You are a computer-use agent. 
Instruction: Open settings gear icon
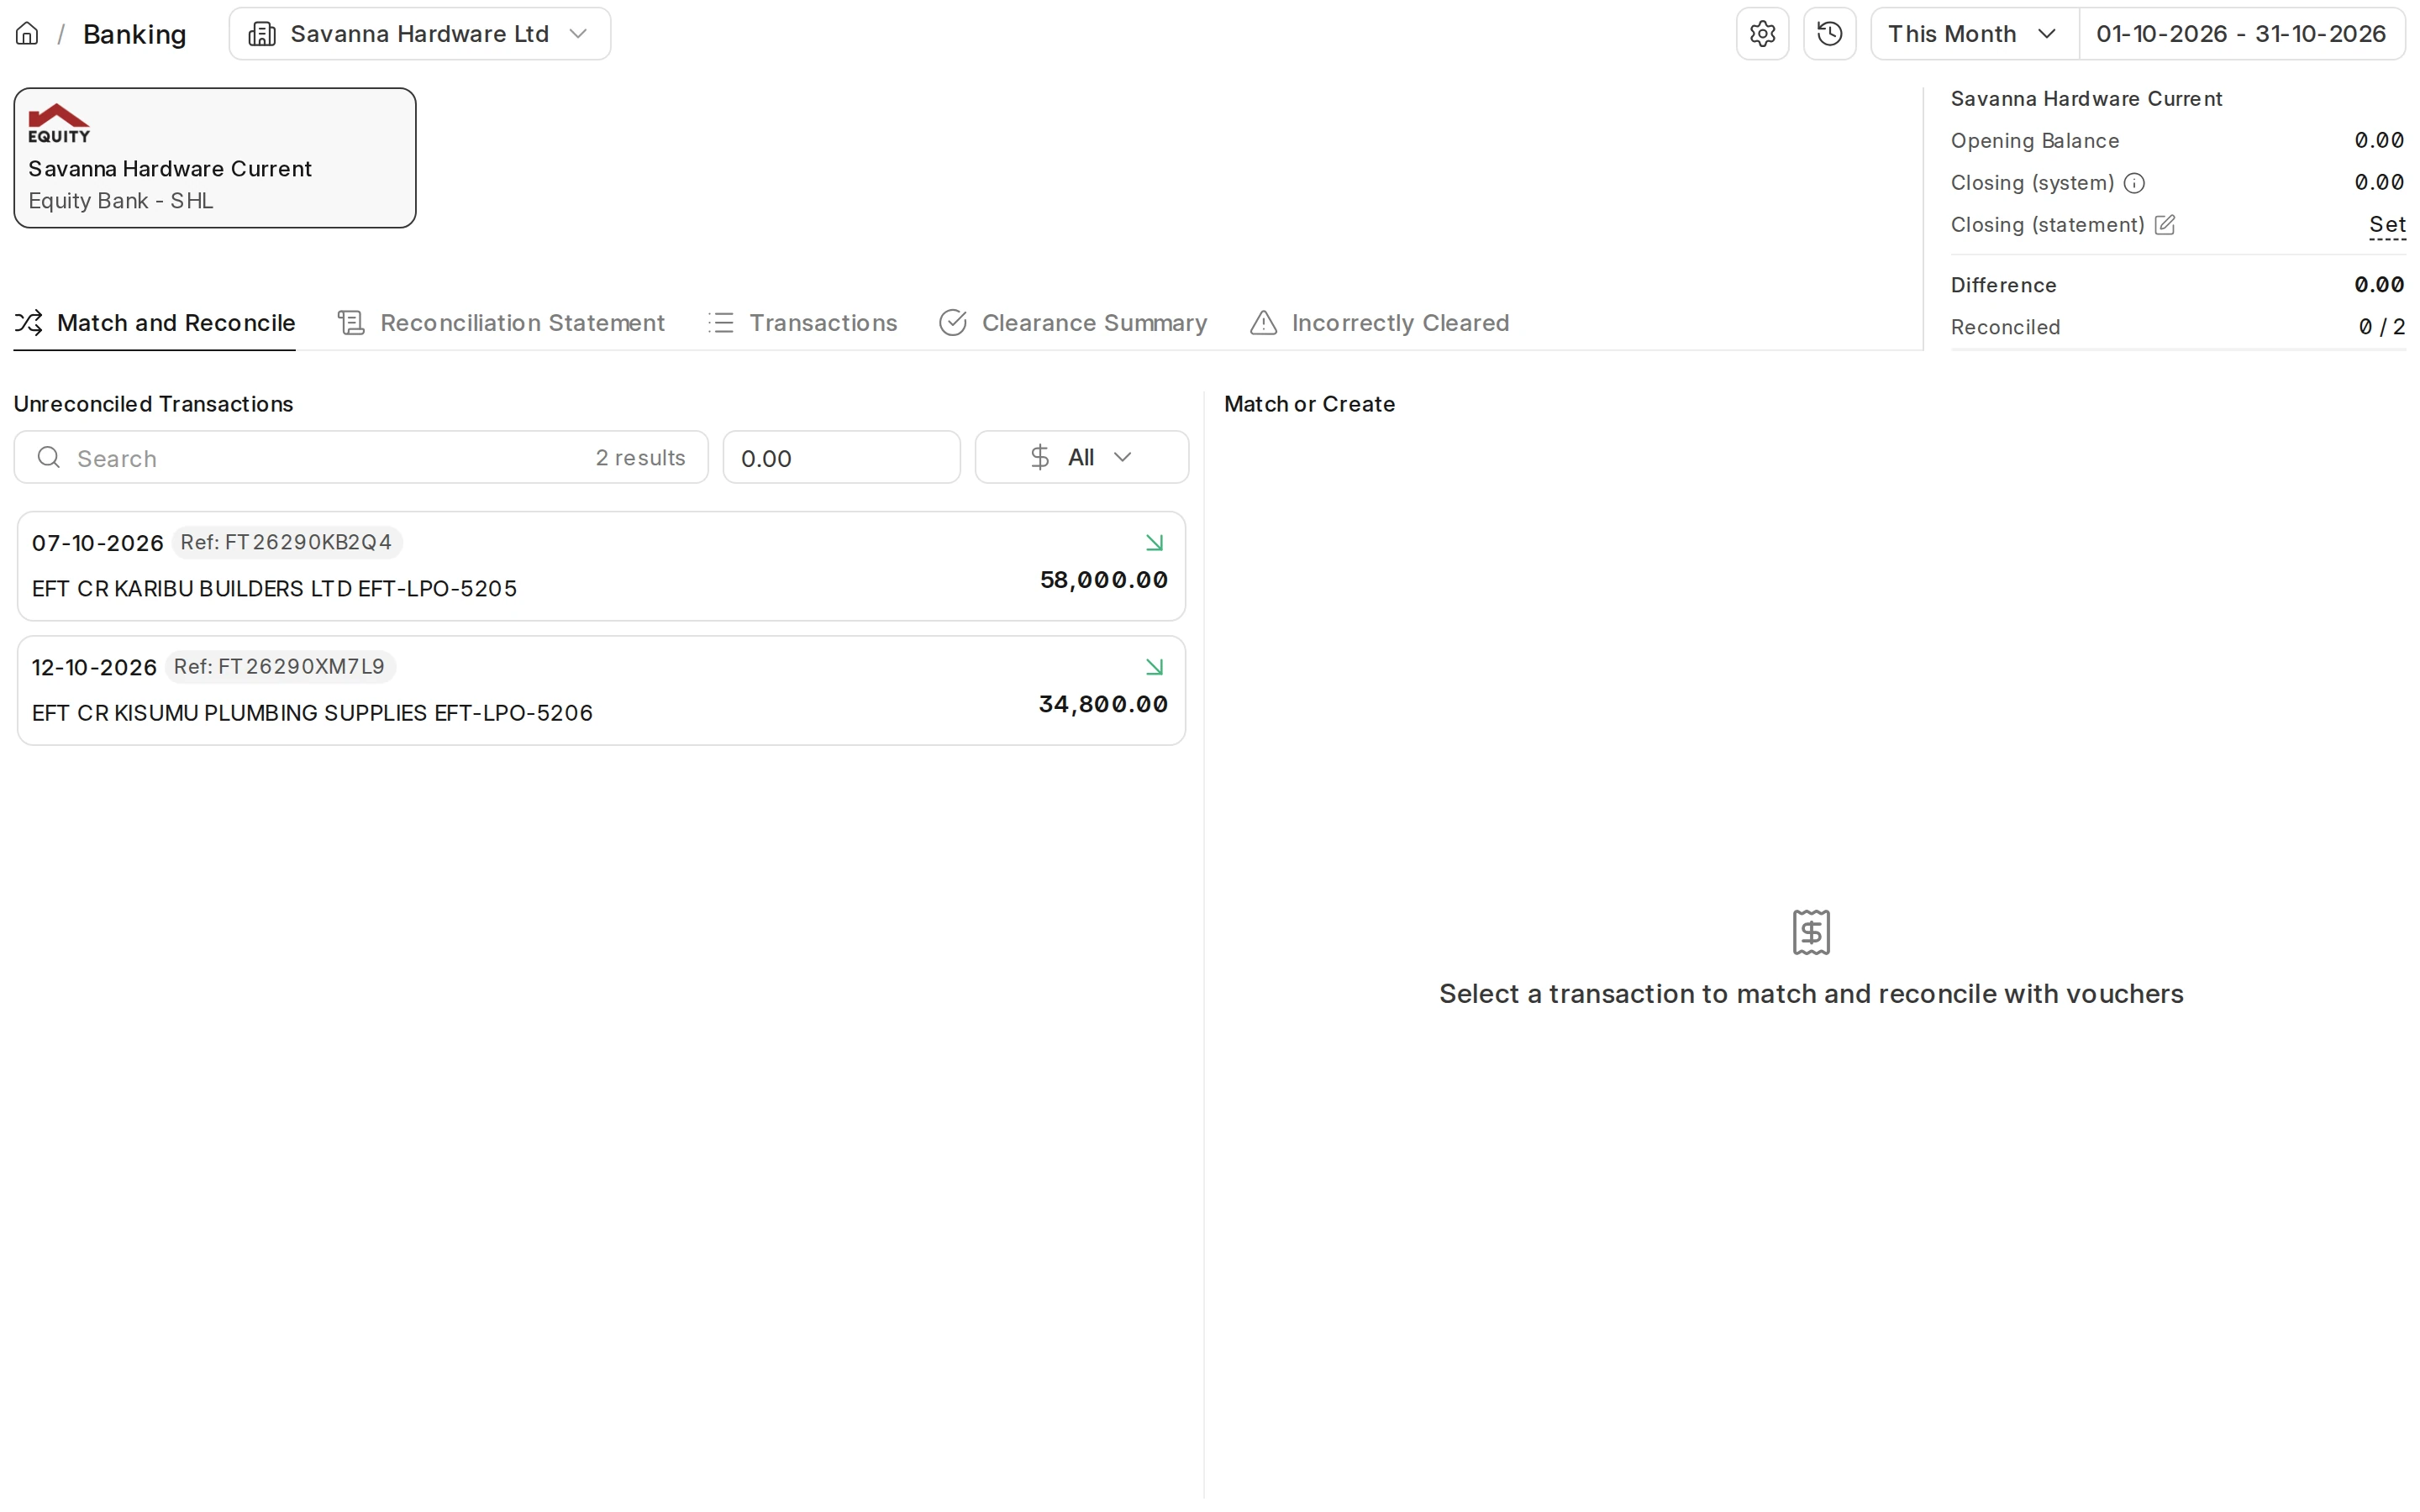point(1762,34)
